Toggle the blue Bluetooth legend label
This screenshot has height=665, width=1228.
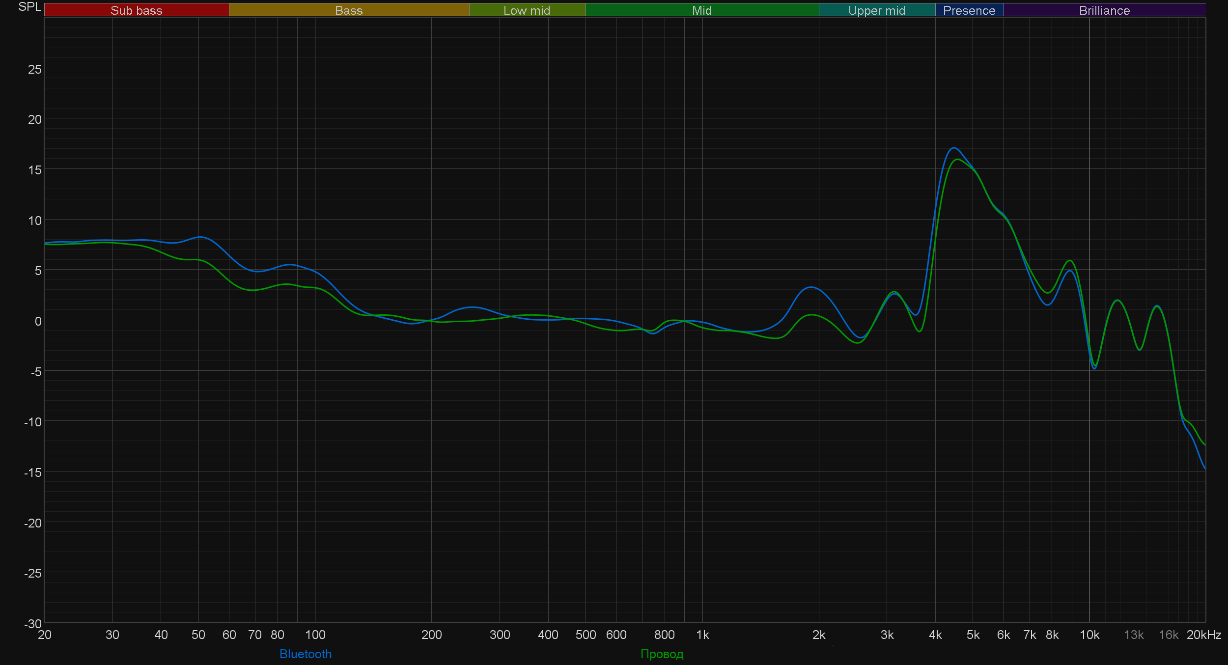[x=305, y=654]
